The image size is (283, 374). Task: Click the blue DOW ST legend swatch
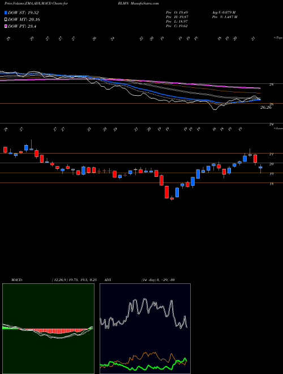pyautogui.click(x=6, y=13)
